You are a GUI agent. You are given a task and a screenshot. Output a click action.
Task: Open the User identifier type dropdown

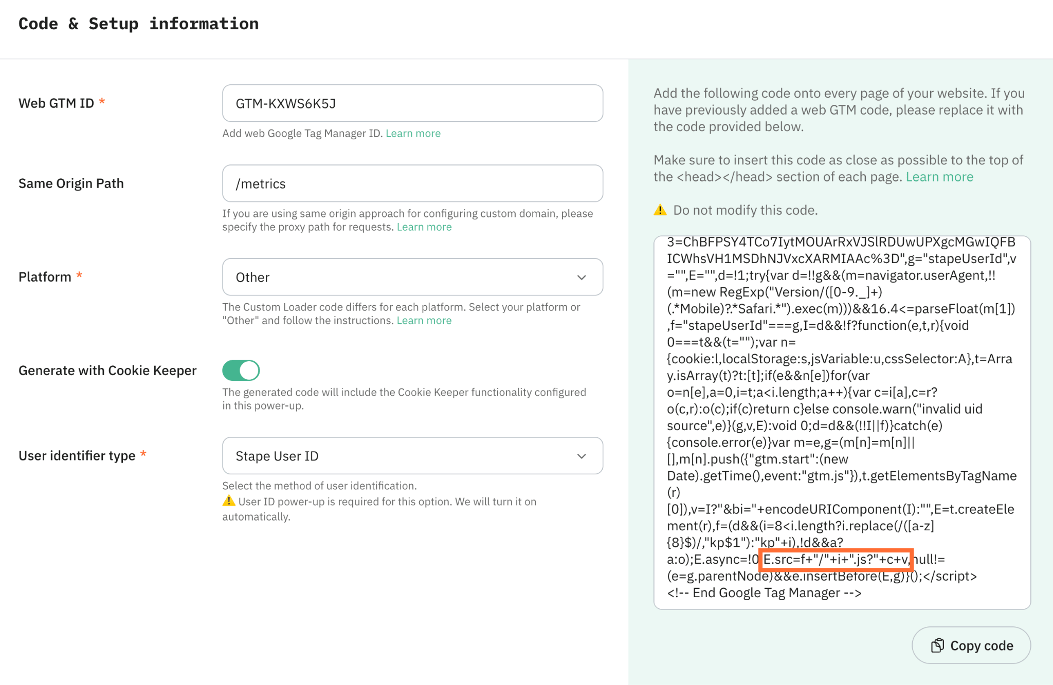click(x=412, y=456)
